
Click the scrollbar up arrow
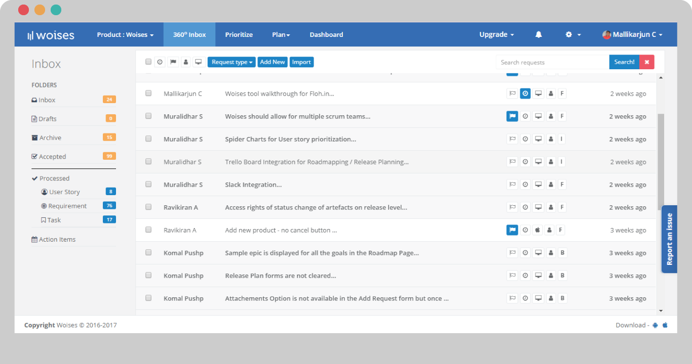pos(660,77)
